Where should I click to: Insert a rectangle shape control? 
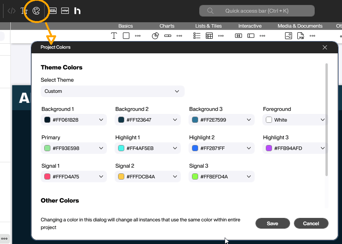126,36
